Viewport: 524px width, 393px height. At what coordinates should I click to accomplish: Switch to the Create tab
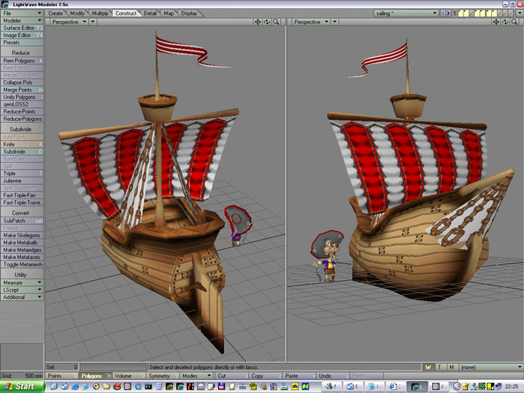coord(55,13)
